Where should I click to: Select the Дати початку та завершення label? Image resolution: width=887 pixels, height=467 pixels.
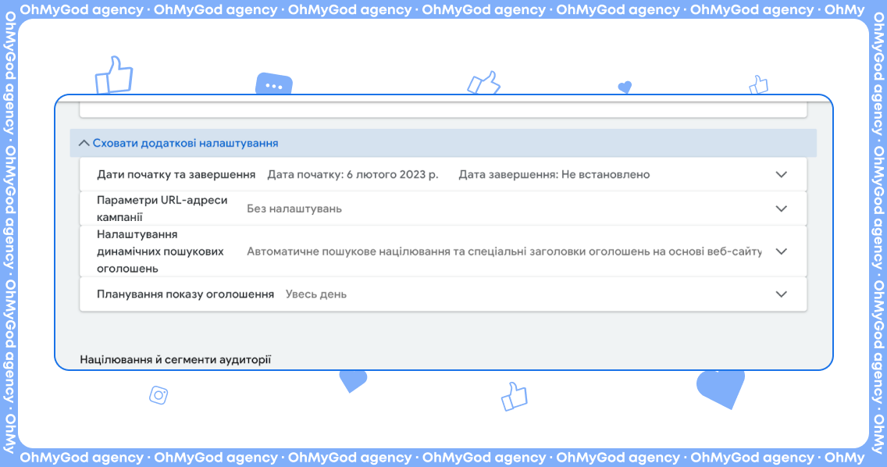pos(176,175)
